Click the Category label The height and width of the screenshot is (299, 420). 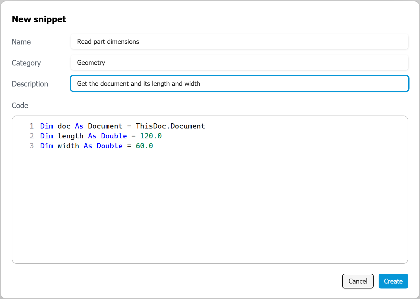click(x=26, y=63)
